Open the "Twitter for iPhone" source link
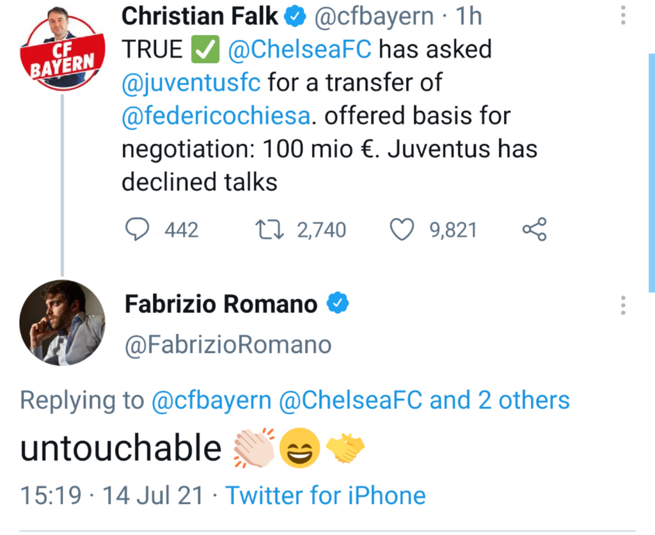The height and width of the screenshot is (535, 655). tap(326, 495)
